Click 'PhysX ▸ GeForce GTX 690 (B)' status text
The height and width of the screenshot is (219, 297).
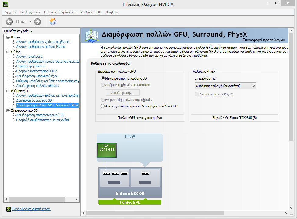[x=235, y=118]
